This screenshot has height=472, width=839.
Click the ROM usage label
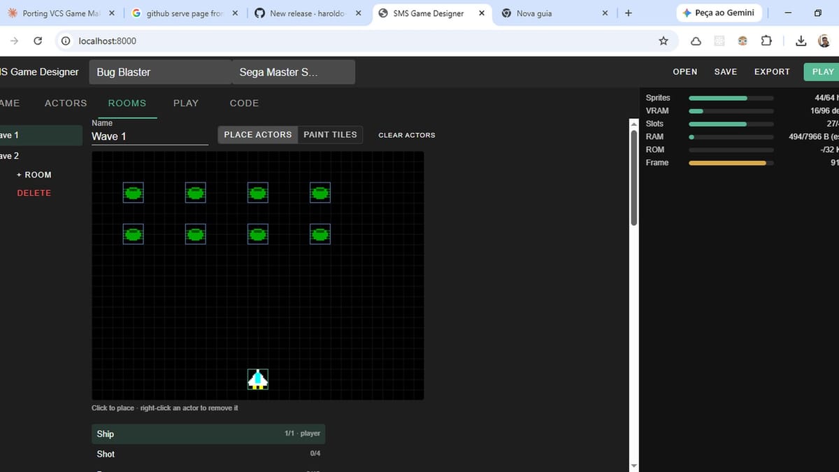click(x=655, y=150)
